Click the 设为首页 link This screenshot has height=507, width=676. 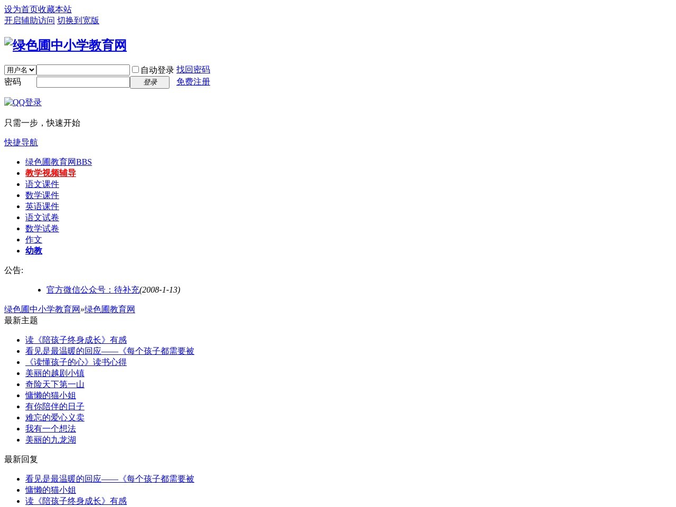[x=21, y=10]
